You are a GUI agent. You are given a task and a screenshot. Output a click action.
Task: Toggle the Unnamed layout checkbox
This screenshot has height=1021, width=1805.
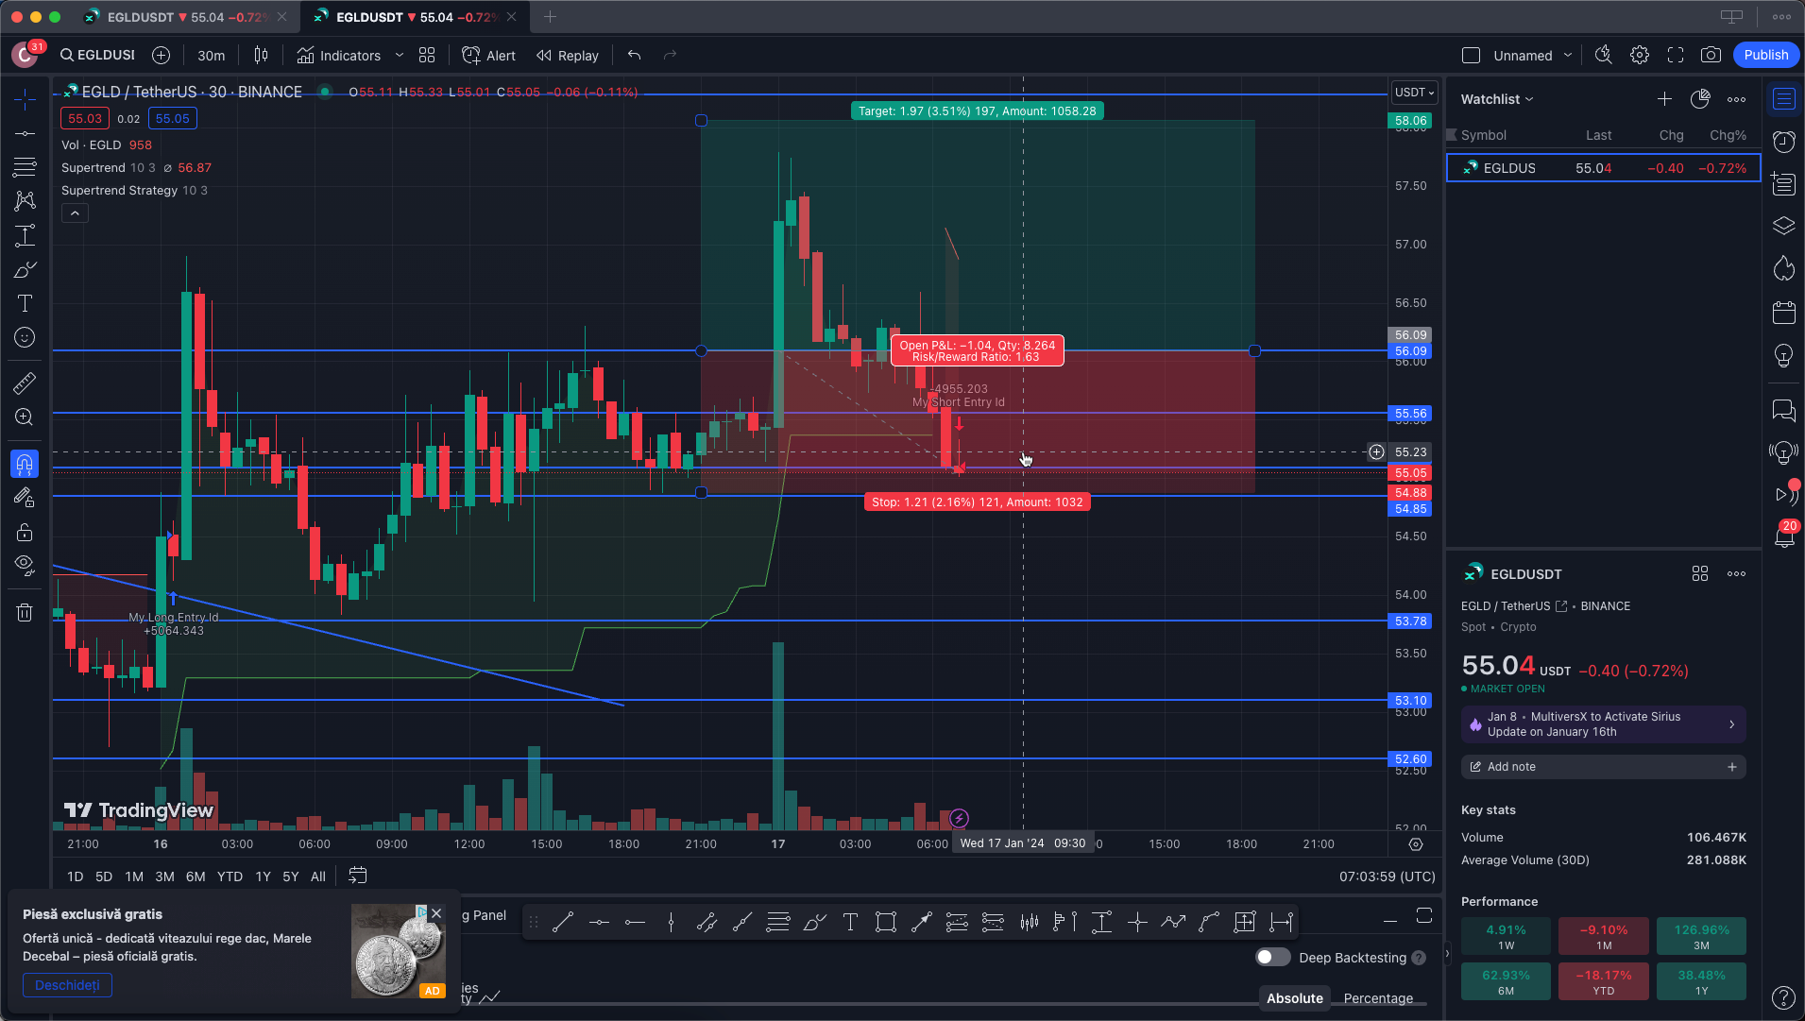point(1471,55)
